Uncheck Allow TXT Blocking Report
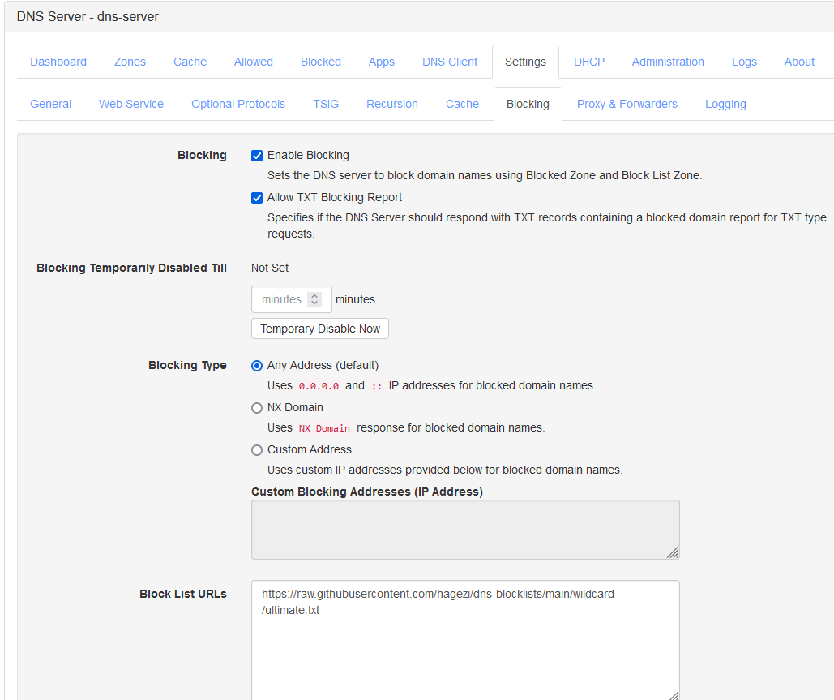This screenshot has width=834, height=700. click(x=257, y=197)
